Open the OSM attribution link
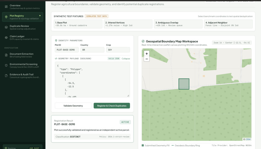The height and width of the screenshot is (149, 261). 248,139
